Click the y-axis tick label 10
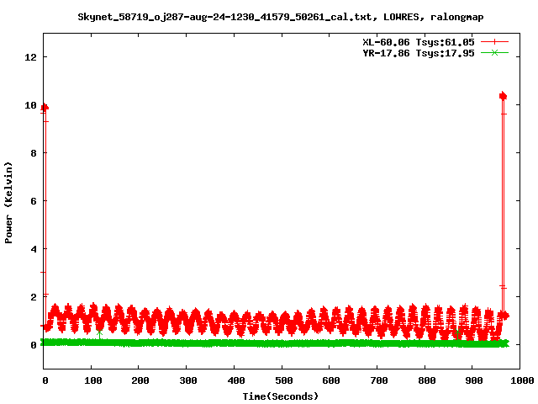 click(30, 105)
